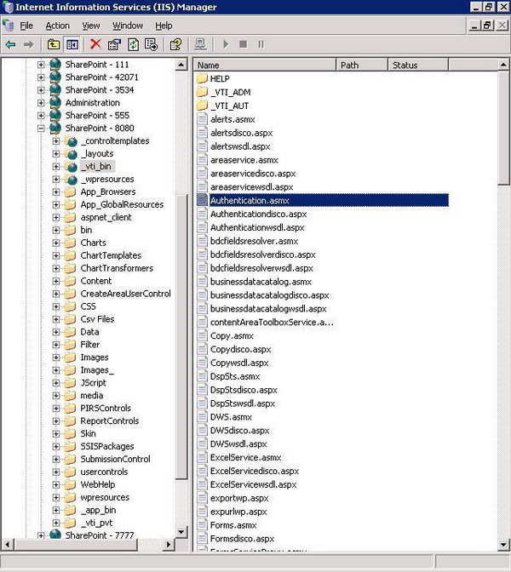Screen dimensions: 511x572
Task: Click the Start item play icon
Action: (x=226, y=44)
